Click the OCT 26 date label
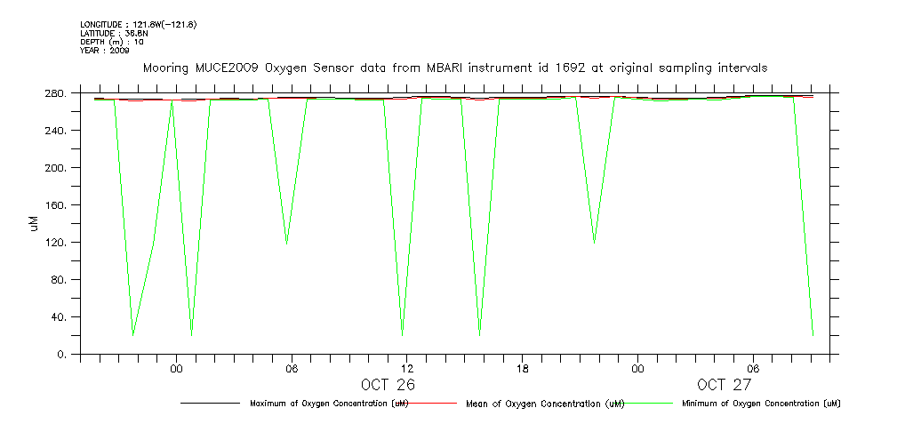The width and height of the screenshot is (897, 448). click(388, 385)
